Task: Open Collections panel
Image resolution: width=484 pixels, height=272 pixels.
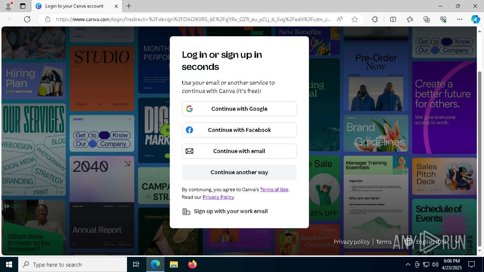Action: point(427,19)
